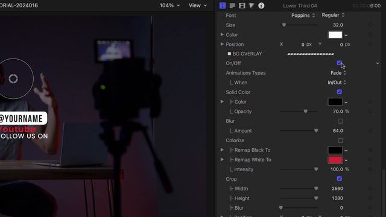Add keyframe for Size parameter

370,25
